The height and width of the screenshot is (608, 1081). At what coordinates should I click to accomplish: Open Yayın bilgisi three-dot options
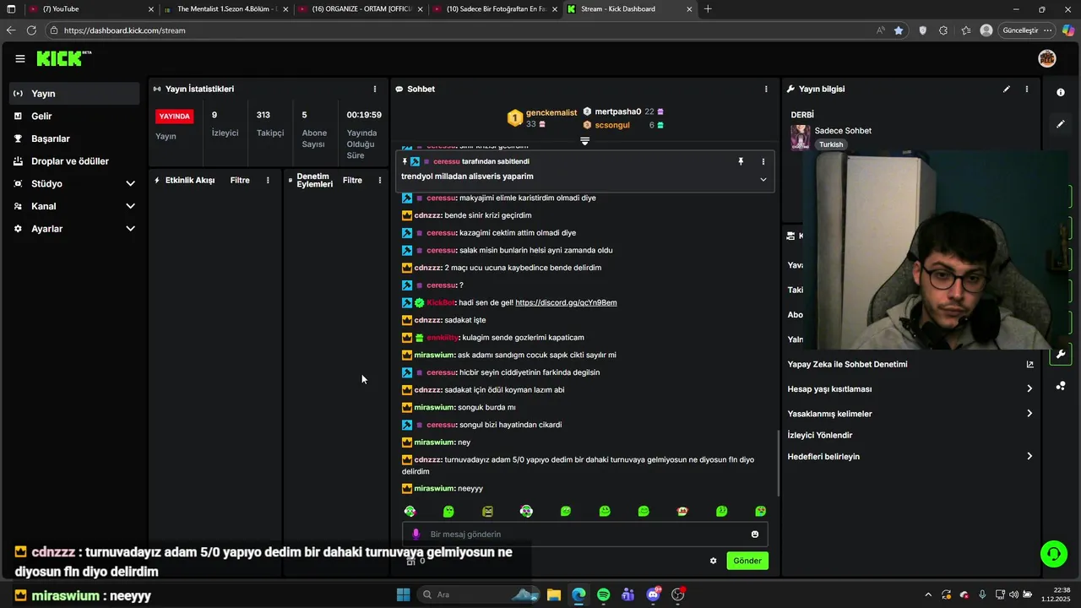point(1027,89)
